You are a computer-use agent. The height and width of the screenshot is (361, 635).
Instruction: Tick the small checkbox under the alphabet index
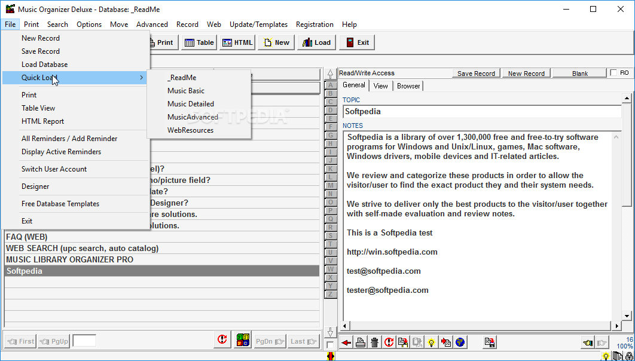[x=331, y=345]
